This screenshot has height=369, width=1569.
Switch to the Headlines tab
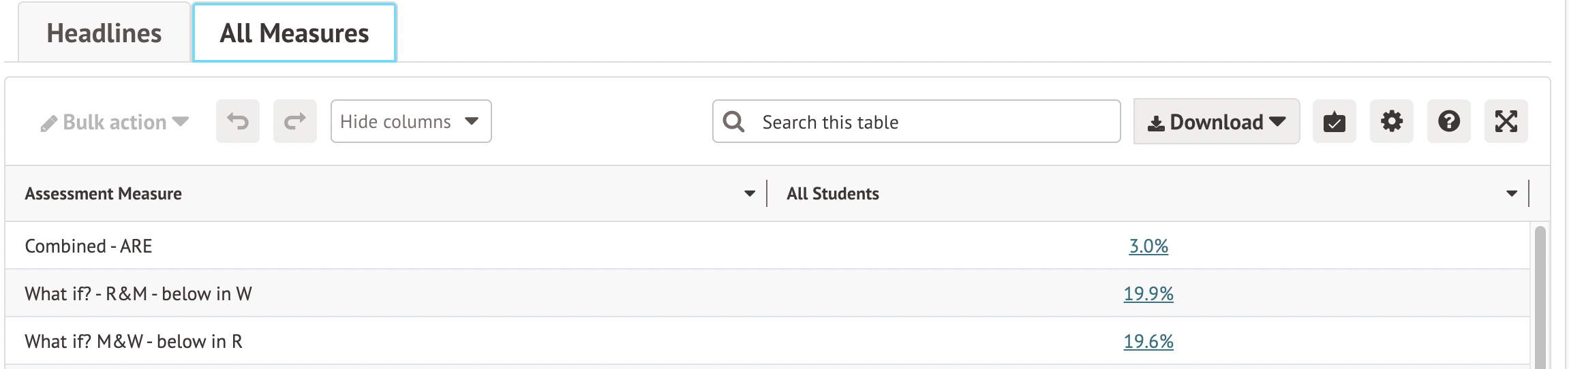(x=104, y=33)
